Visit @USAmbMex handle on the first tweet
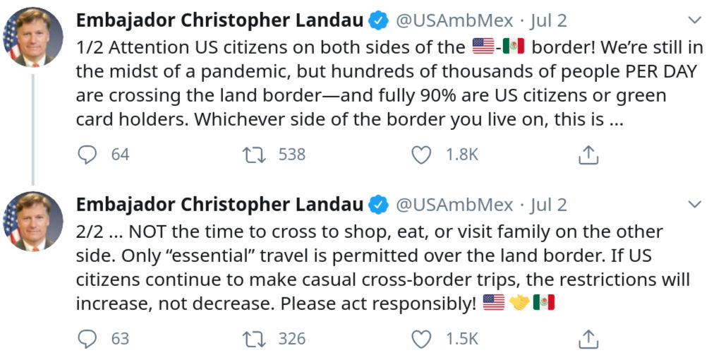The height and width of the screenshot is (358, 707). 454,20
